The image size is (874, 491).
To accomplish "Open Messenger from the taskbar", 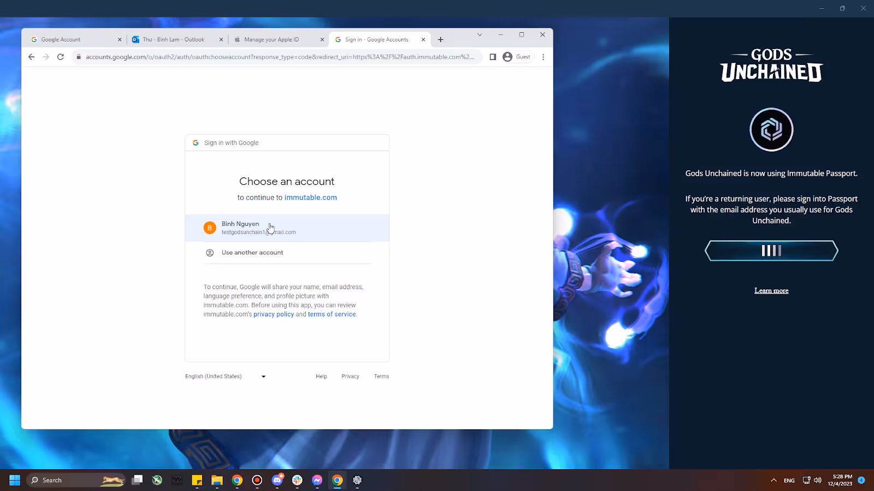I will 317,480.
